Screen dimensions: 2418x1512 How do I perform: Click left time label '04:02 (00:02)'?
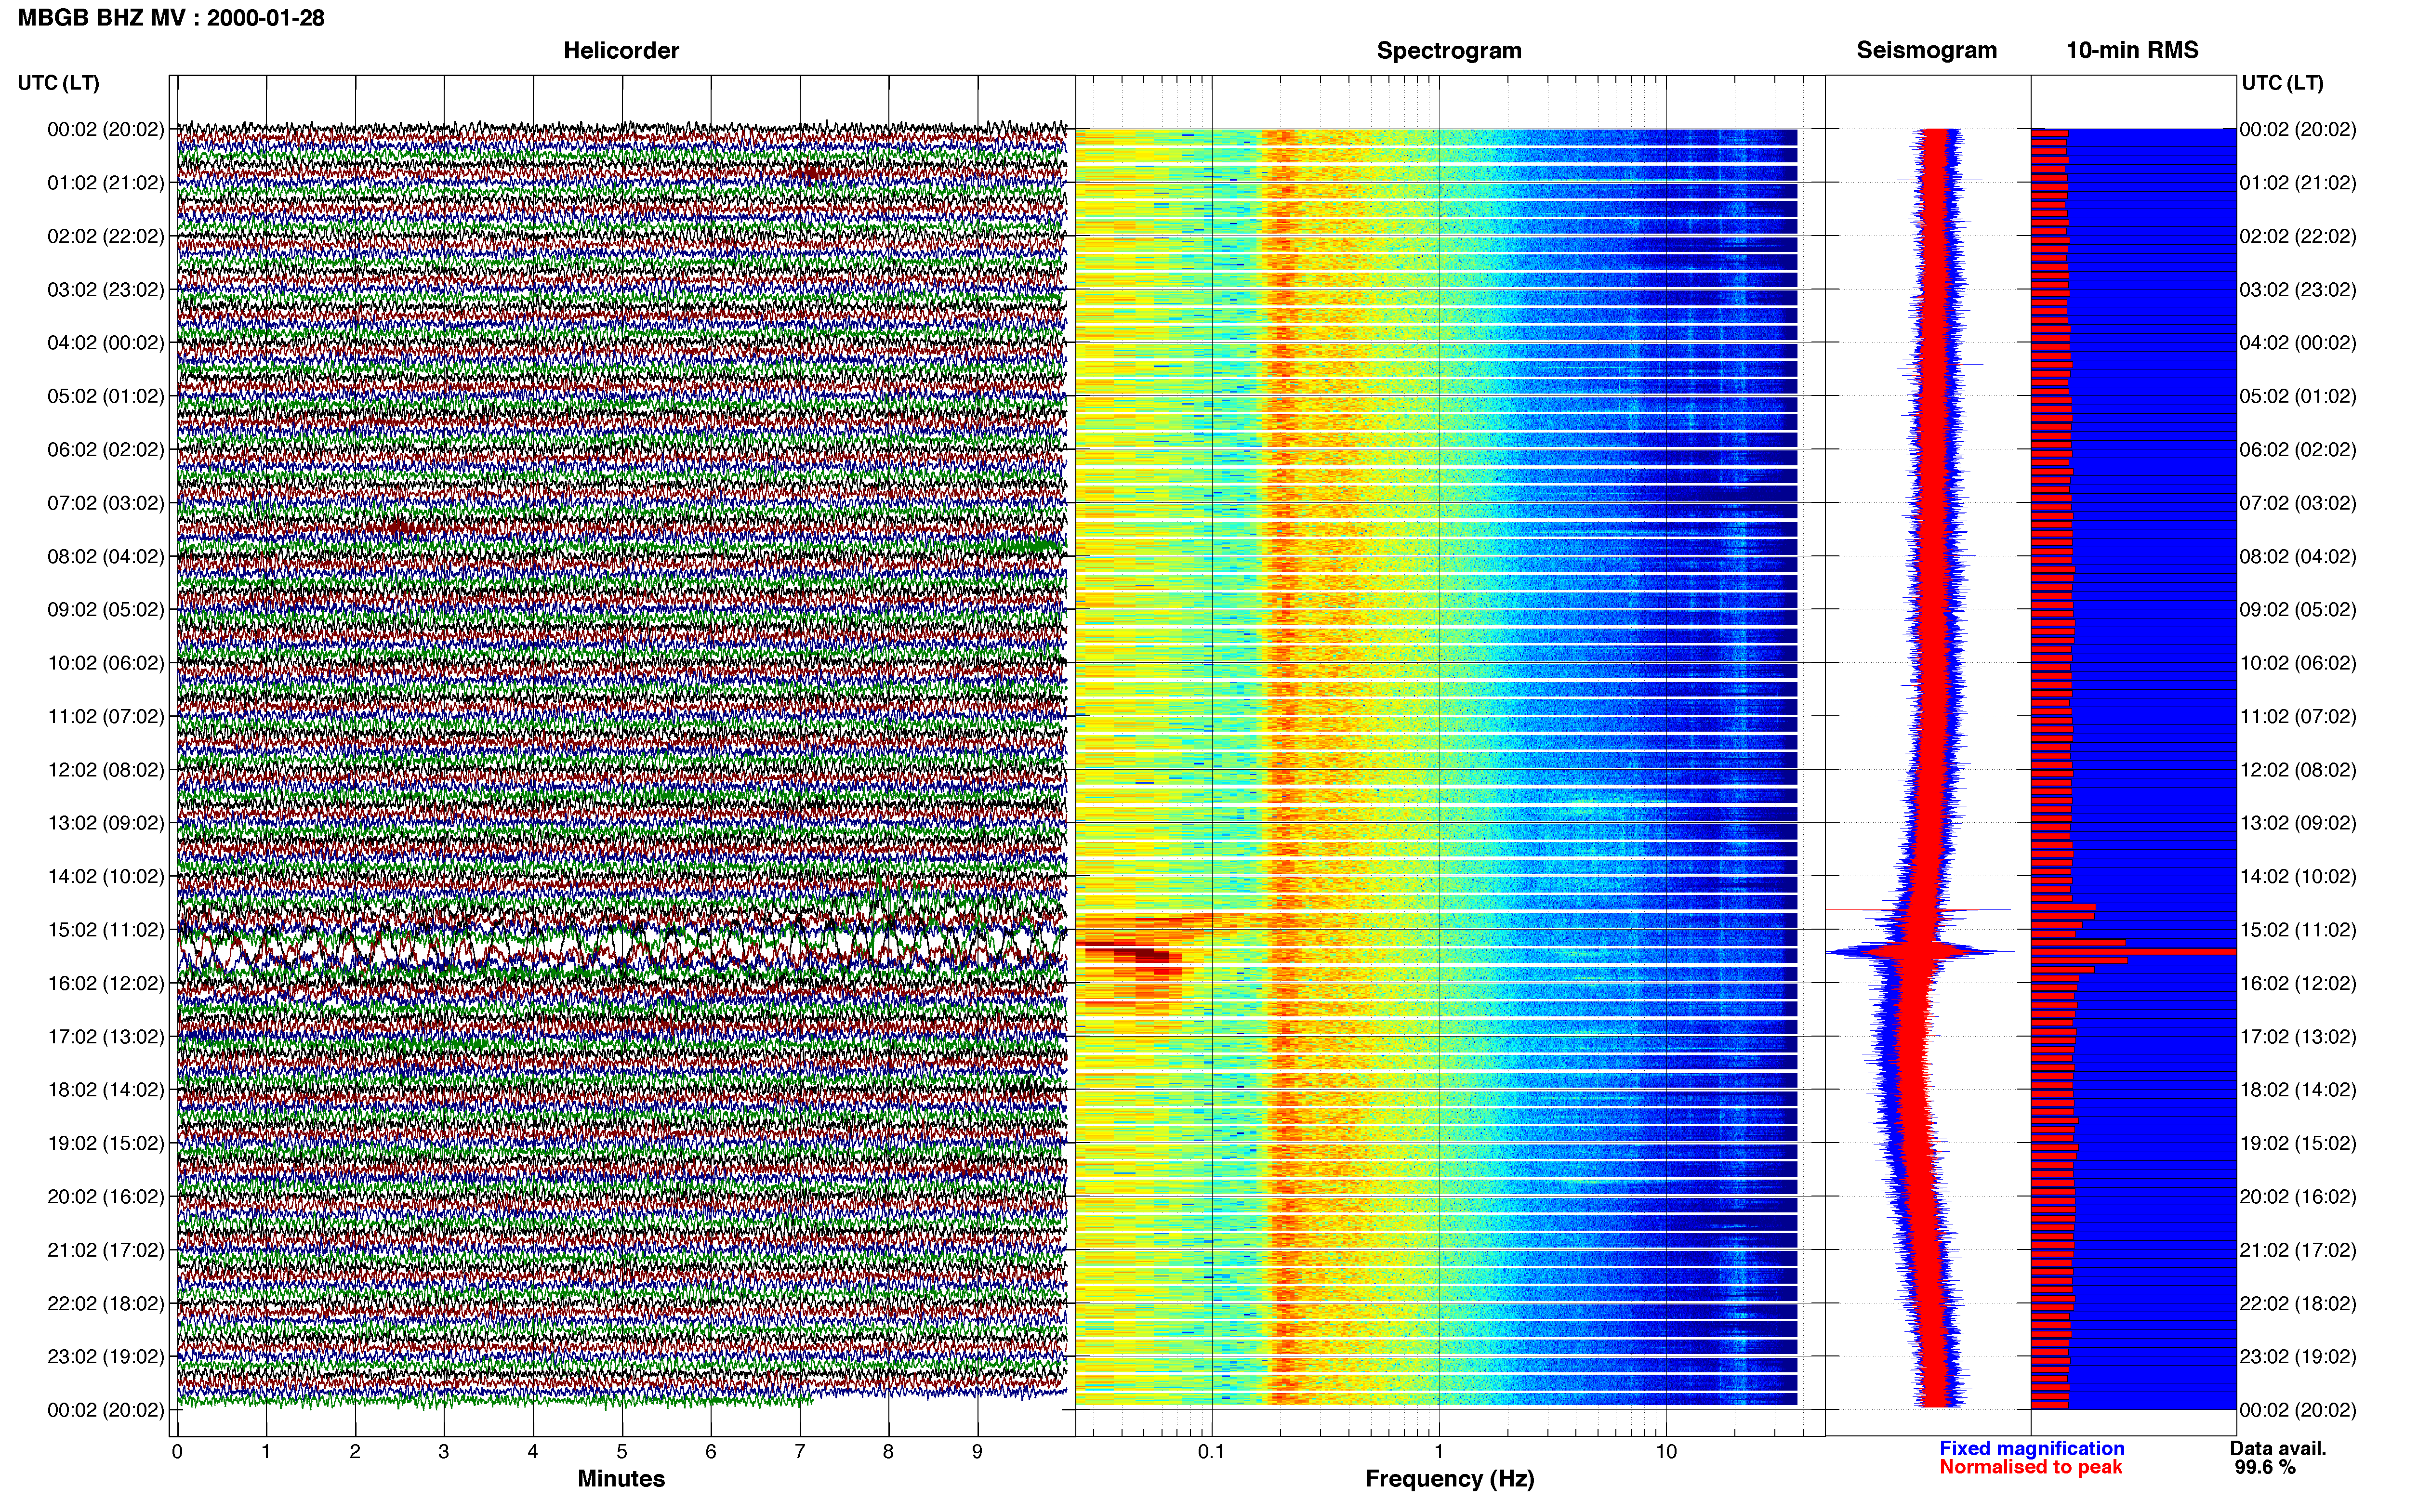click(105, 343)
